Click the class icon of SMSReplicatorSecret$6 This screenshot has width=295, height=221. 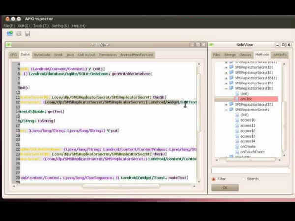click(231, 88)
